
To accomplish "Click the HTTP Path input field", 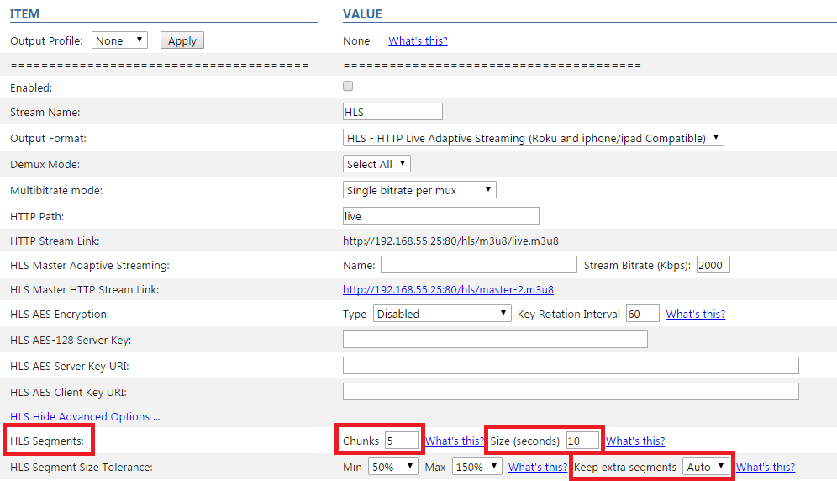I will [x=441, y=216].
